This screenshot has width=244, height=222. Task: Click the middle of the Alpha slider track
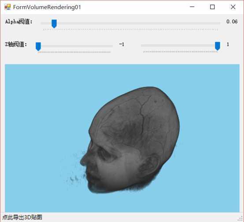(x=131, y=23)
